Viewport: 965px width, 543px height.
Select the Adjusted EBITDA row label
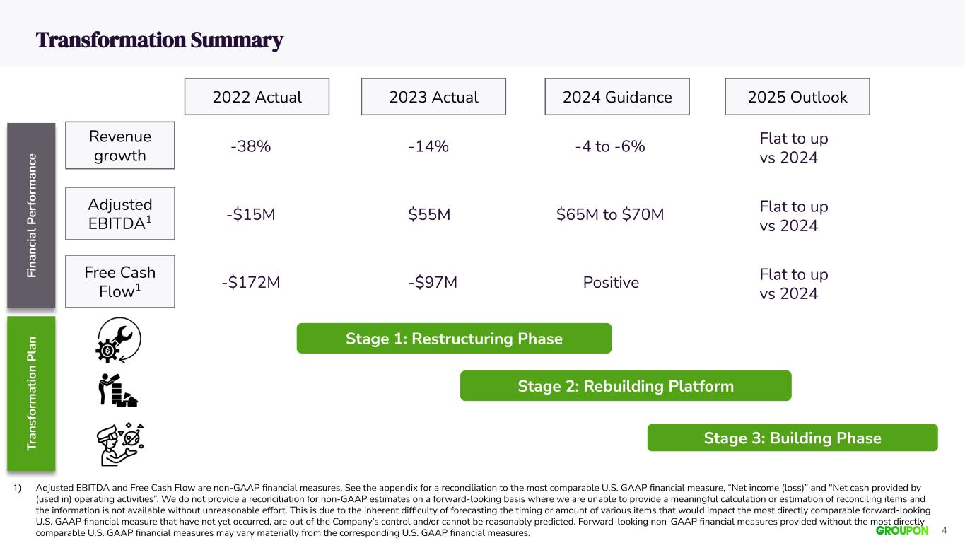point(119,214)
